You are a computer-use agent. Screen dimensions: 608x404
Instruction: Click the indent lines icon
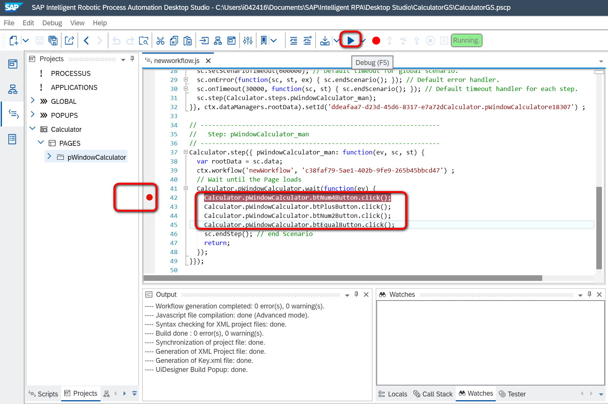pos(294,40)
